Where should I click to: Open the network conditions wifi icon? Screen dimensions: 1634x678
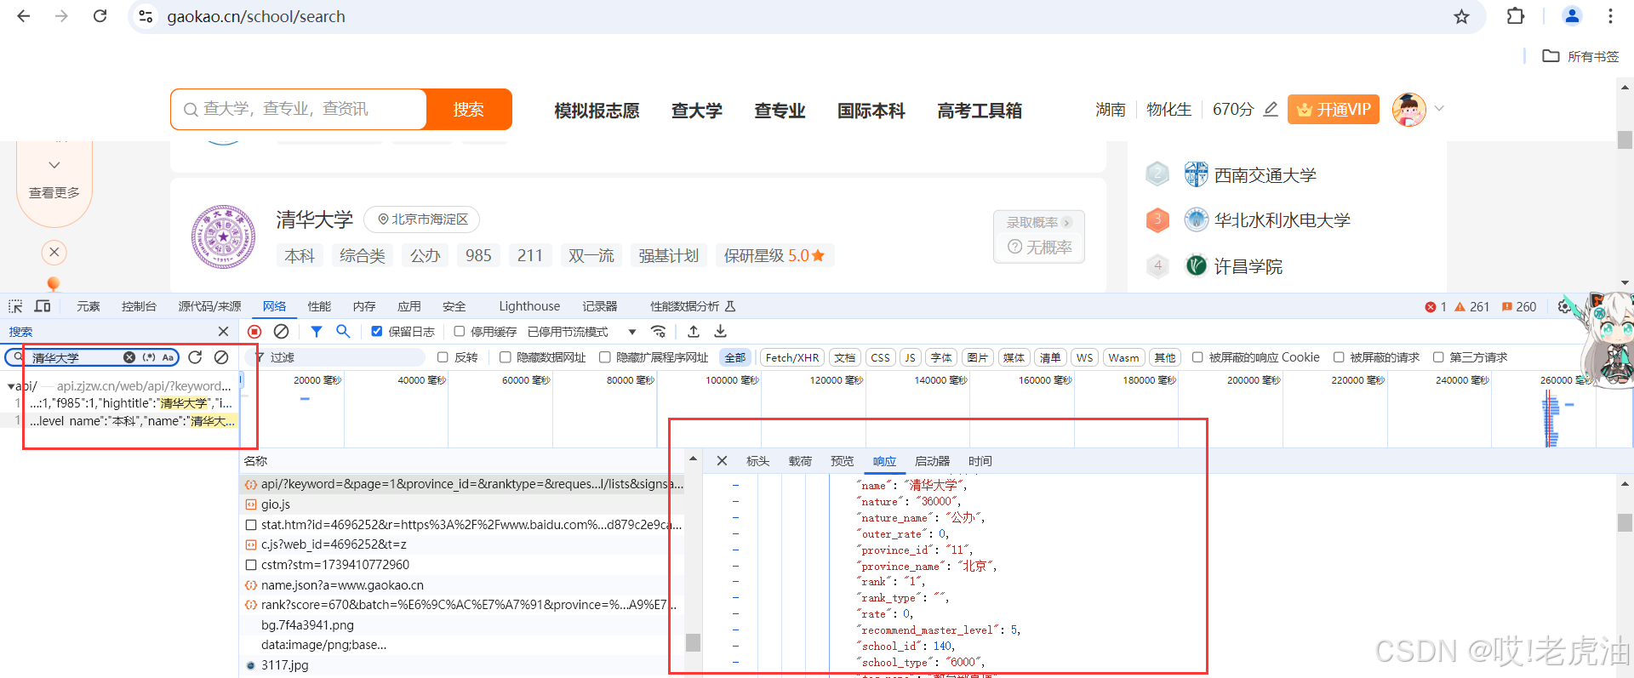[x=658, y=332]
